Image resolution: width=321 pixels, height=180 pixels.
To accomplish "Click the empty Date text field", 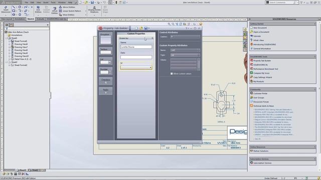I will 136,57.
